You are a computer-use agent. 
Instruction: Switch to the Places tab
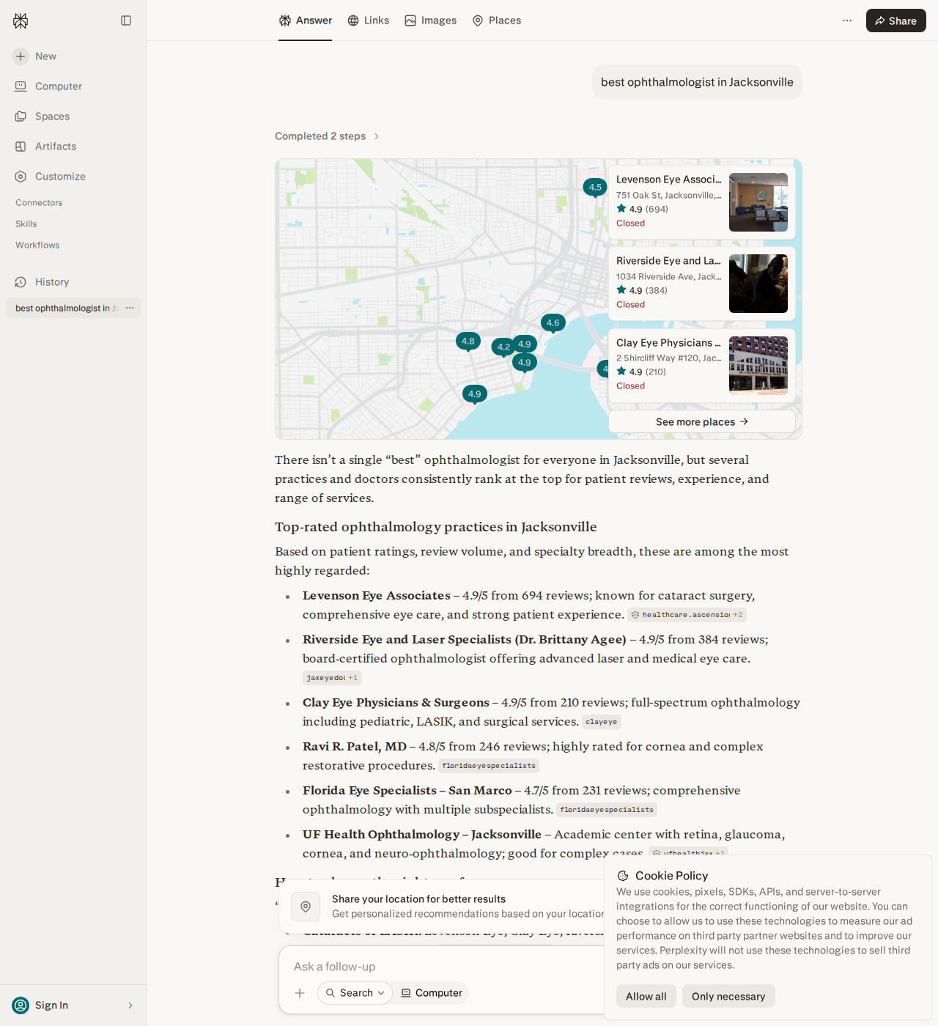(497, 21)
